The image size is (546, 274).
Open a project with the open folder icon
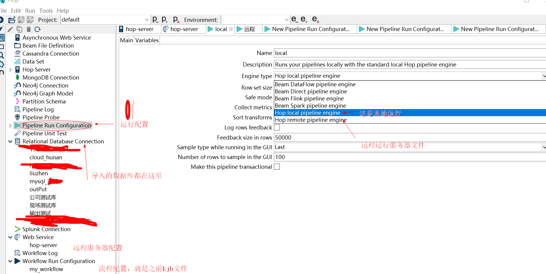pos(12,20)
